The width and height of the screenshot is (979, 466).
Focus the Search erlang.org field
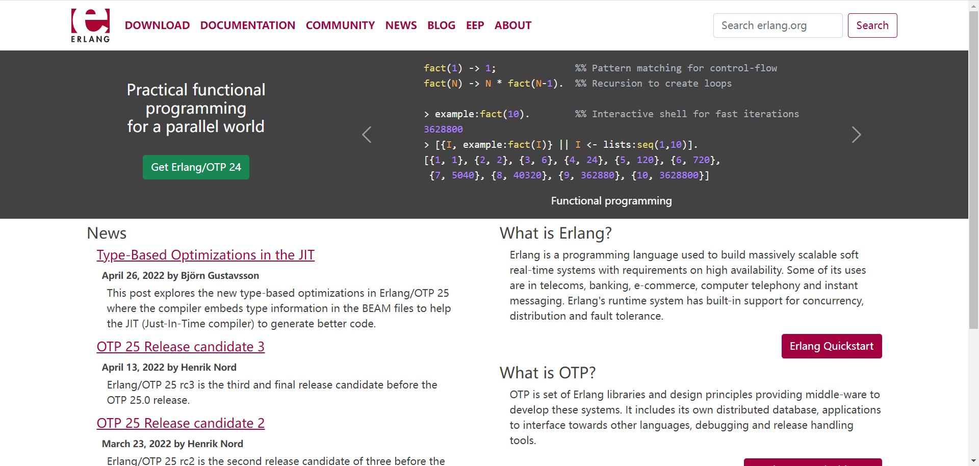[778, 25]
